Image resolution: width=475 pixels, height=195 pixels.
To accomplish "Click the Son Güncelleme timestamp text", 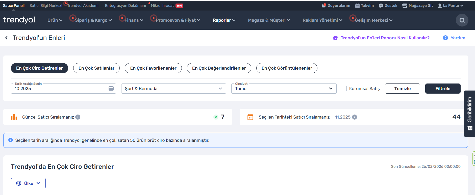I will coord(426,166).
